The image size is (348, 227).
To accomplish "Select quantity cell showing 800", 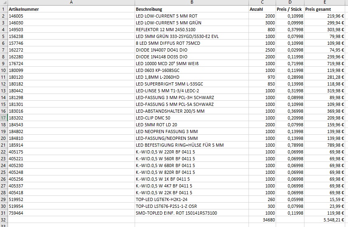I will pos(262,30).
